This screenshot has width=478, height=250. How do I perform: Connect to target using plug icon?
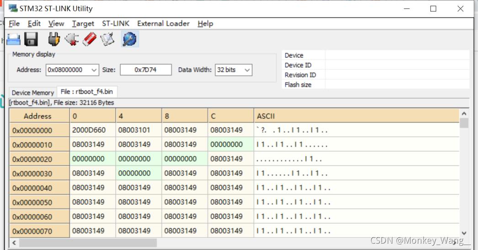53,39
